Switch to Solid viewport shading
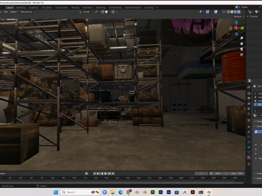262x196 pixels. (232, 12)
